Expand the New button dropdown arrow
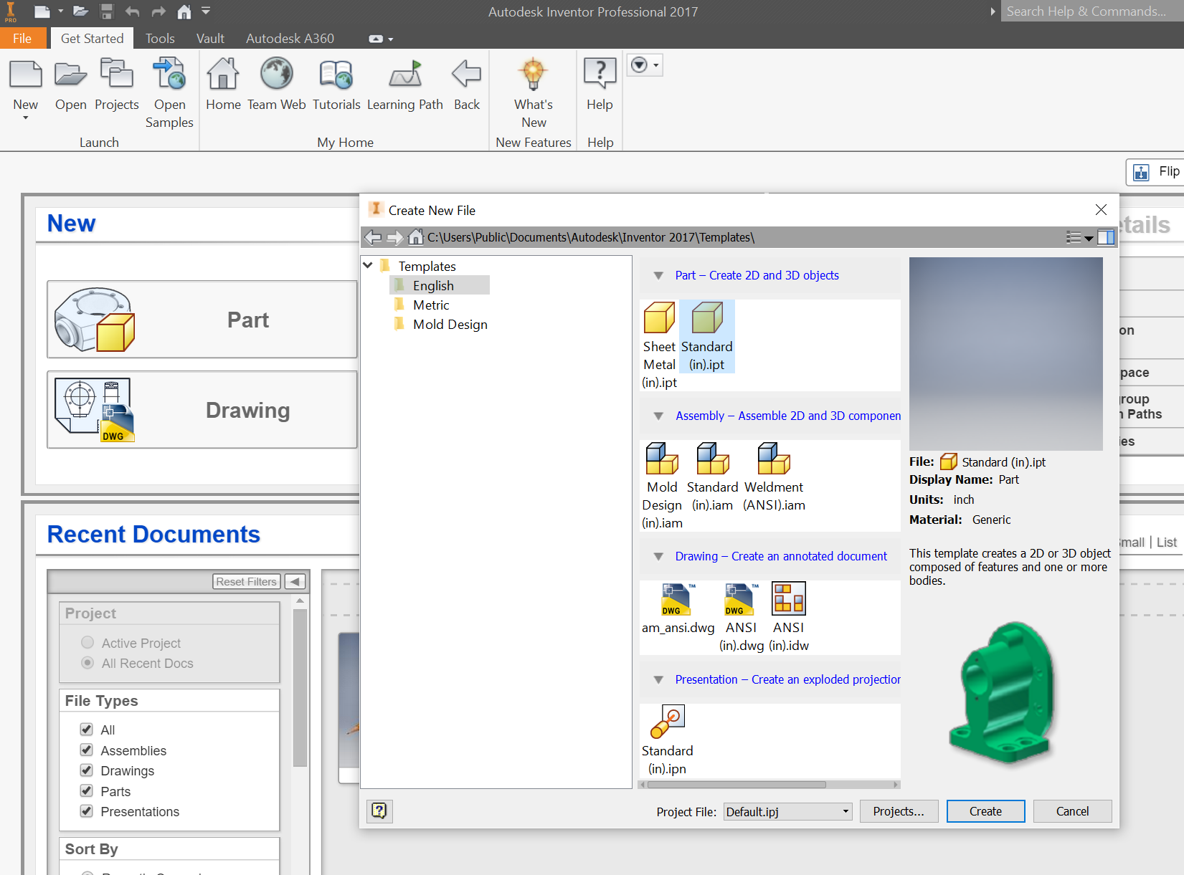This screenshot has width=1184, height=875. tap(26, 118)
